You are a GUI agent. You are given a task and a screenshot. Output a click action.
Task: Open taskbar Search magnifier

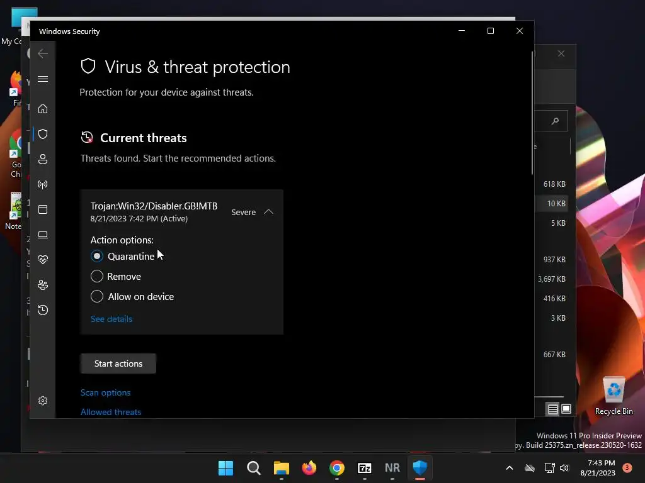253,468
